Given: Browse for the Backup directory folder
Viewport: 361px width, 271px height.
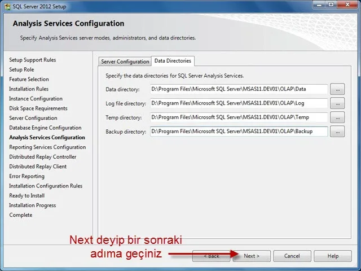Looking at the screenshot, I should coord(337,132).
